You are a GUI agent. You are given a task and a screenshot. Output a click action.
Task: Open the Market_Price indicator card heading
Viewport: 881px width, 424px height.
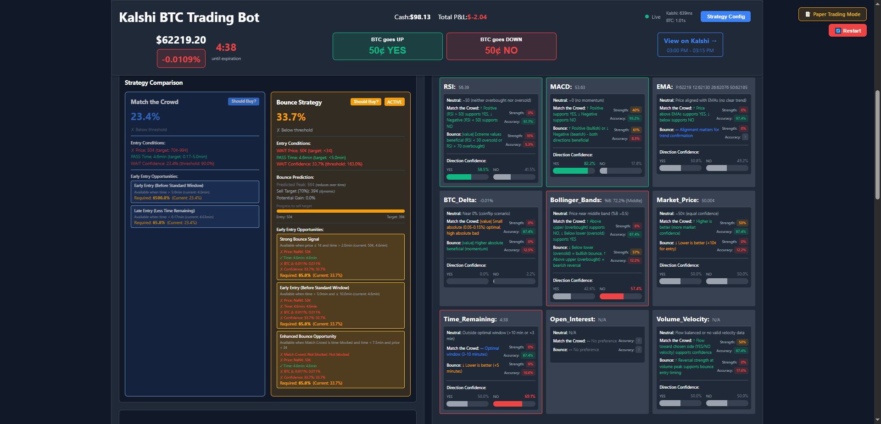click(678, 200)
